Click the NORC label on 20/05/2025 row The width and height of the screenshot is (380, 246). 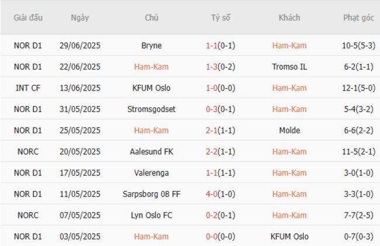[28, 152]
